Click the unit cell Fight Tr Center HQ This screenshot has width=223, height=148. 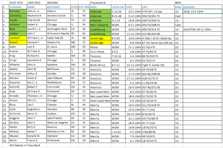pyautogui.click(x=158, y=65)
